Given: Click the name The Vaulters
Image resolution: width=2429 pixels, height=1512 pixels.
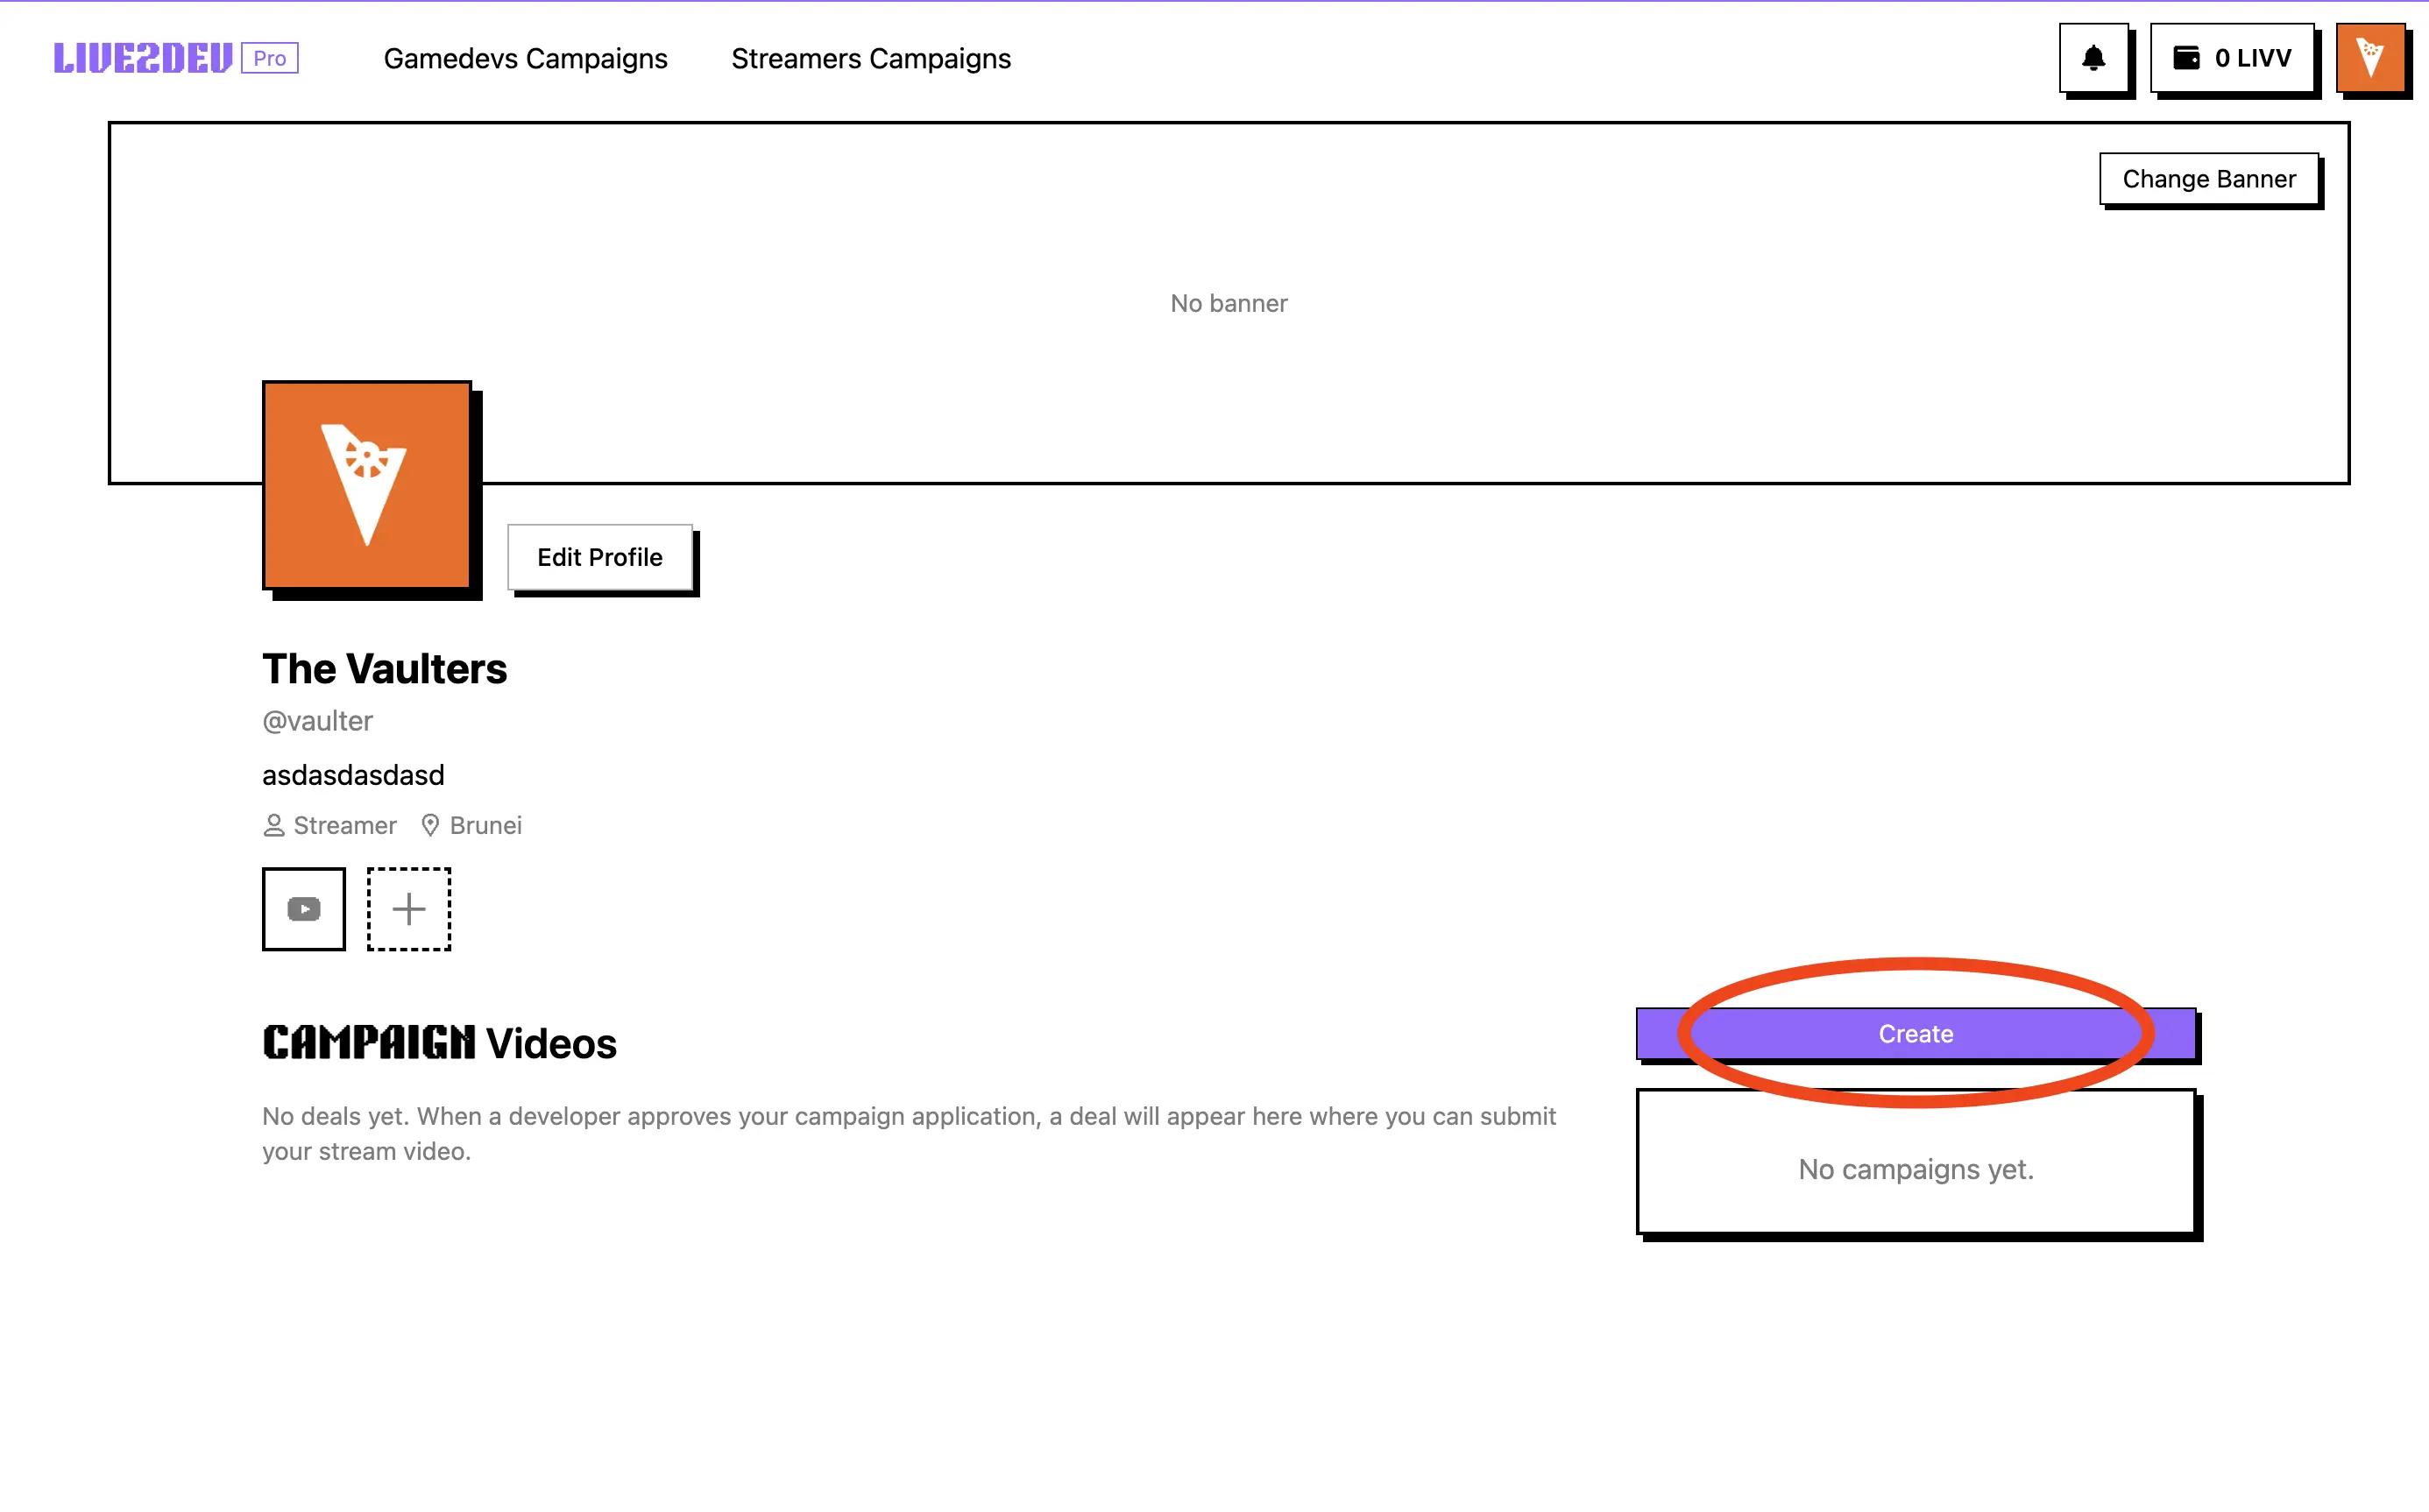Looking at the screenshot, I should pos(384,669).
